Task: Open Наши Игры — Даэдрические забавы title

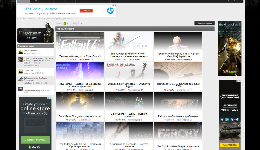Action: click(80, 85)
